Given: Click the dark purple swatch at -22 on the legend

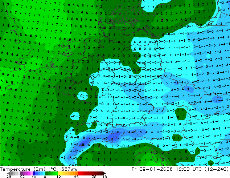Looking at the screenshot, I should [x=21, y=173].
